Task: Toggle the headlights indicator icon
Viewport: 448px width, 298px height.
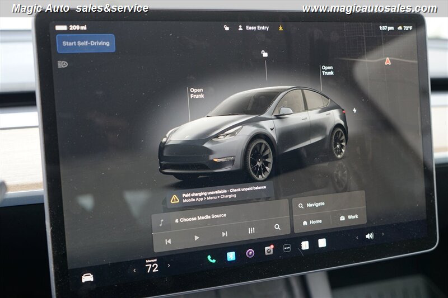Action: click(63, 64)
